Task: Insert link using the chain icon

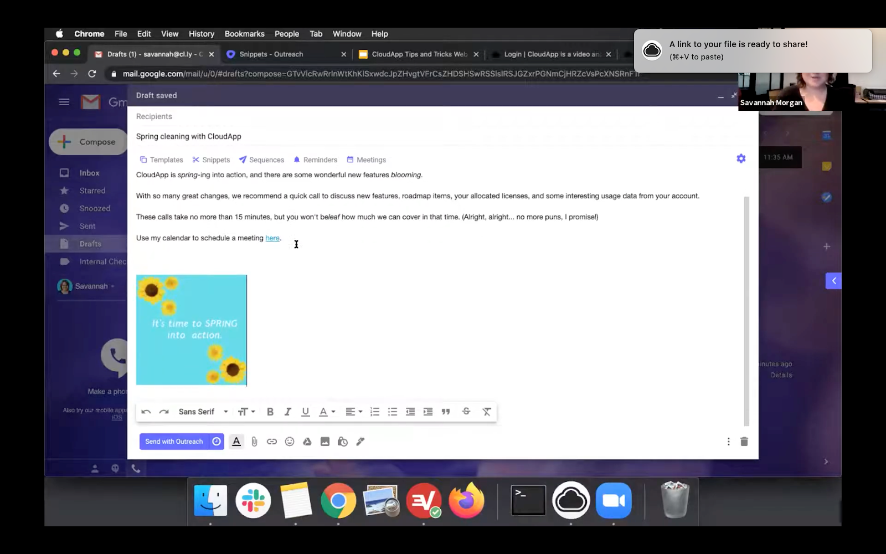Action: 272,442
